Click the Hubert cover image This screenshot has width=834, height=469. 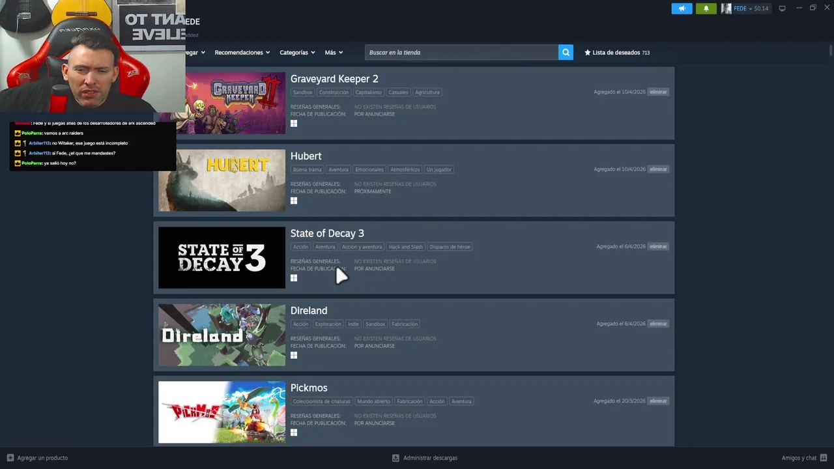222,180
